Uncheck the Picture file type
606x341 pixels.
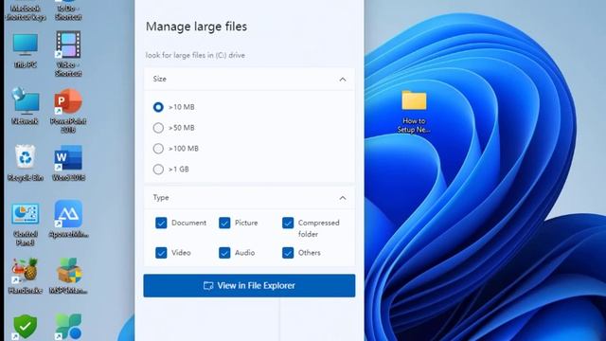point(224,224)
